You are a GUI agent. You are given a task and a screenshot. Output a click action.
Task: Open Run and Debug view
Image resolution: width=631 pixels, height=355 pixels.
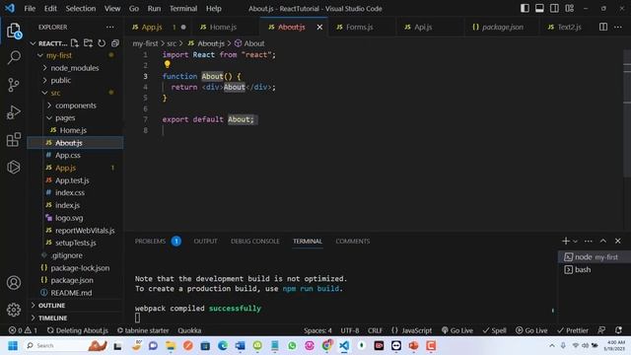14,112
